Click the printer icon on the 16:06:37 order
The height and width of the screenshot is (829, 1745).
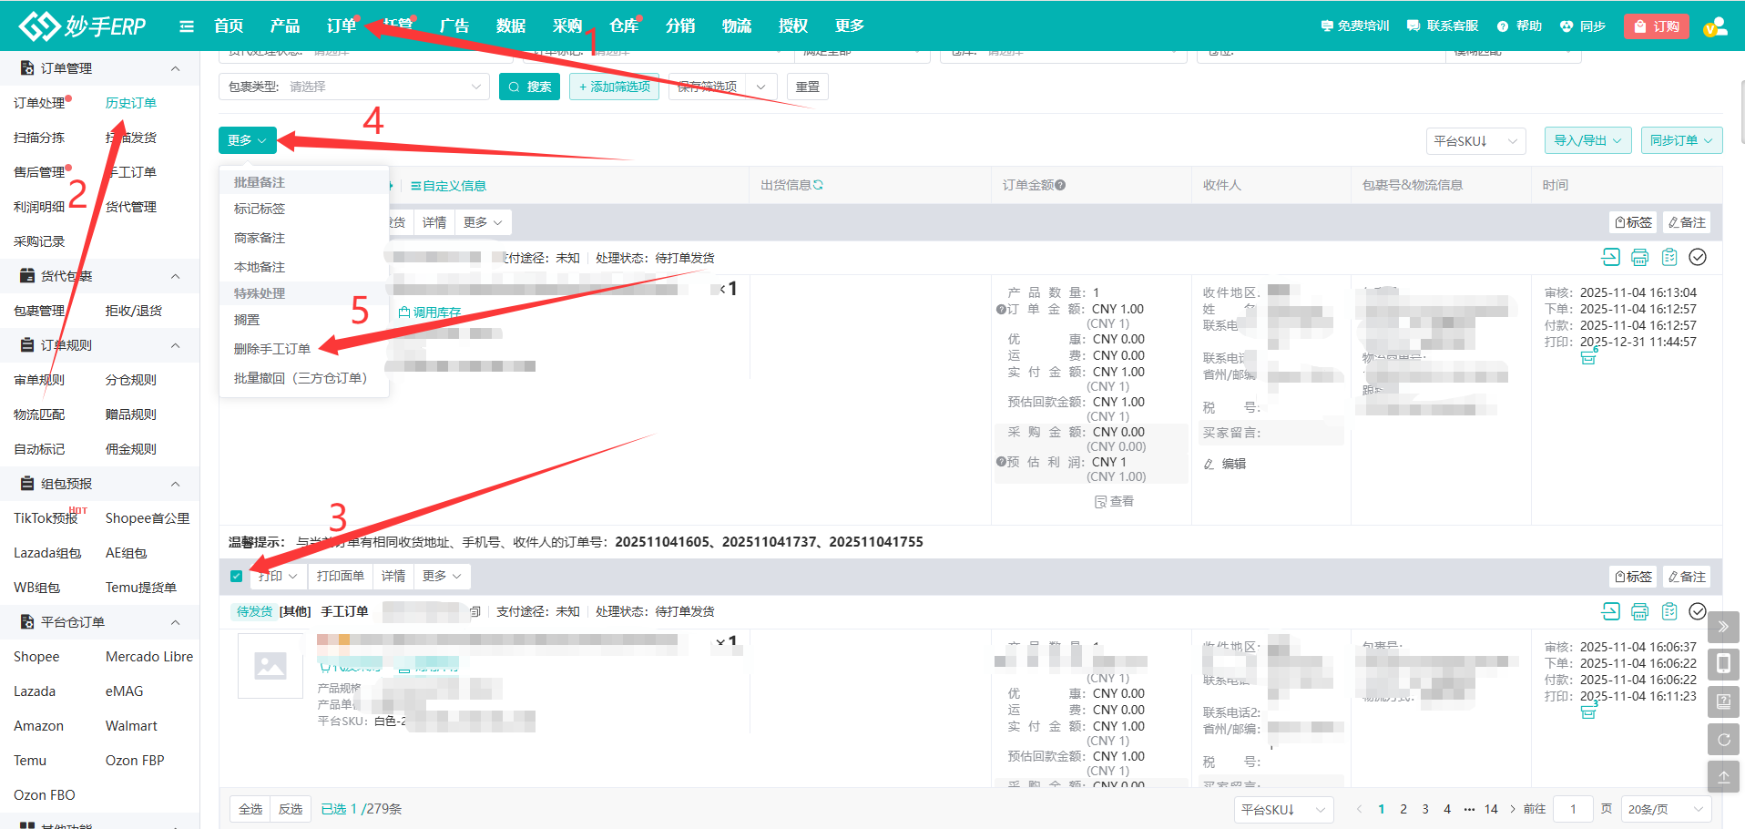(1639, 611)
